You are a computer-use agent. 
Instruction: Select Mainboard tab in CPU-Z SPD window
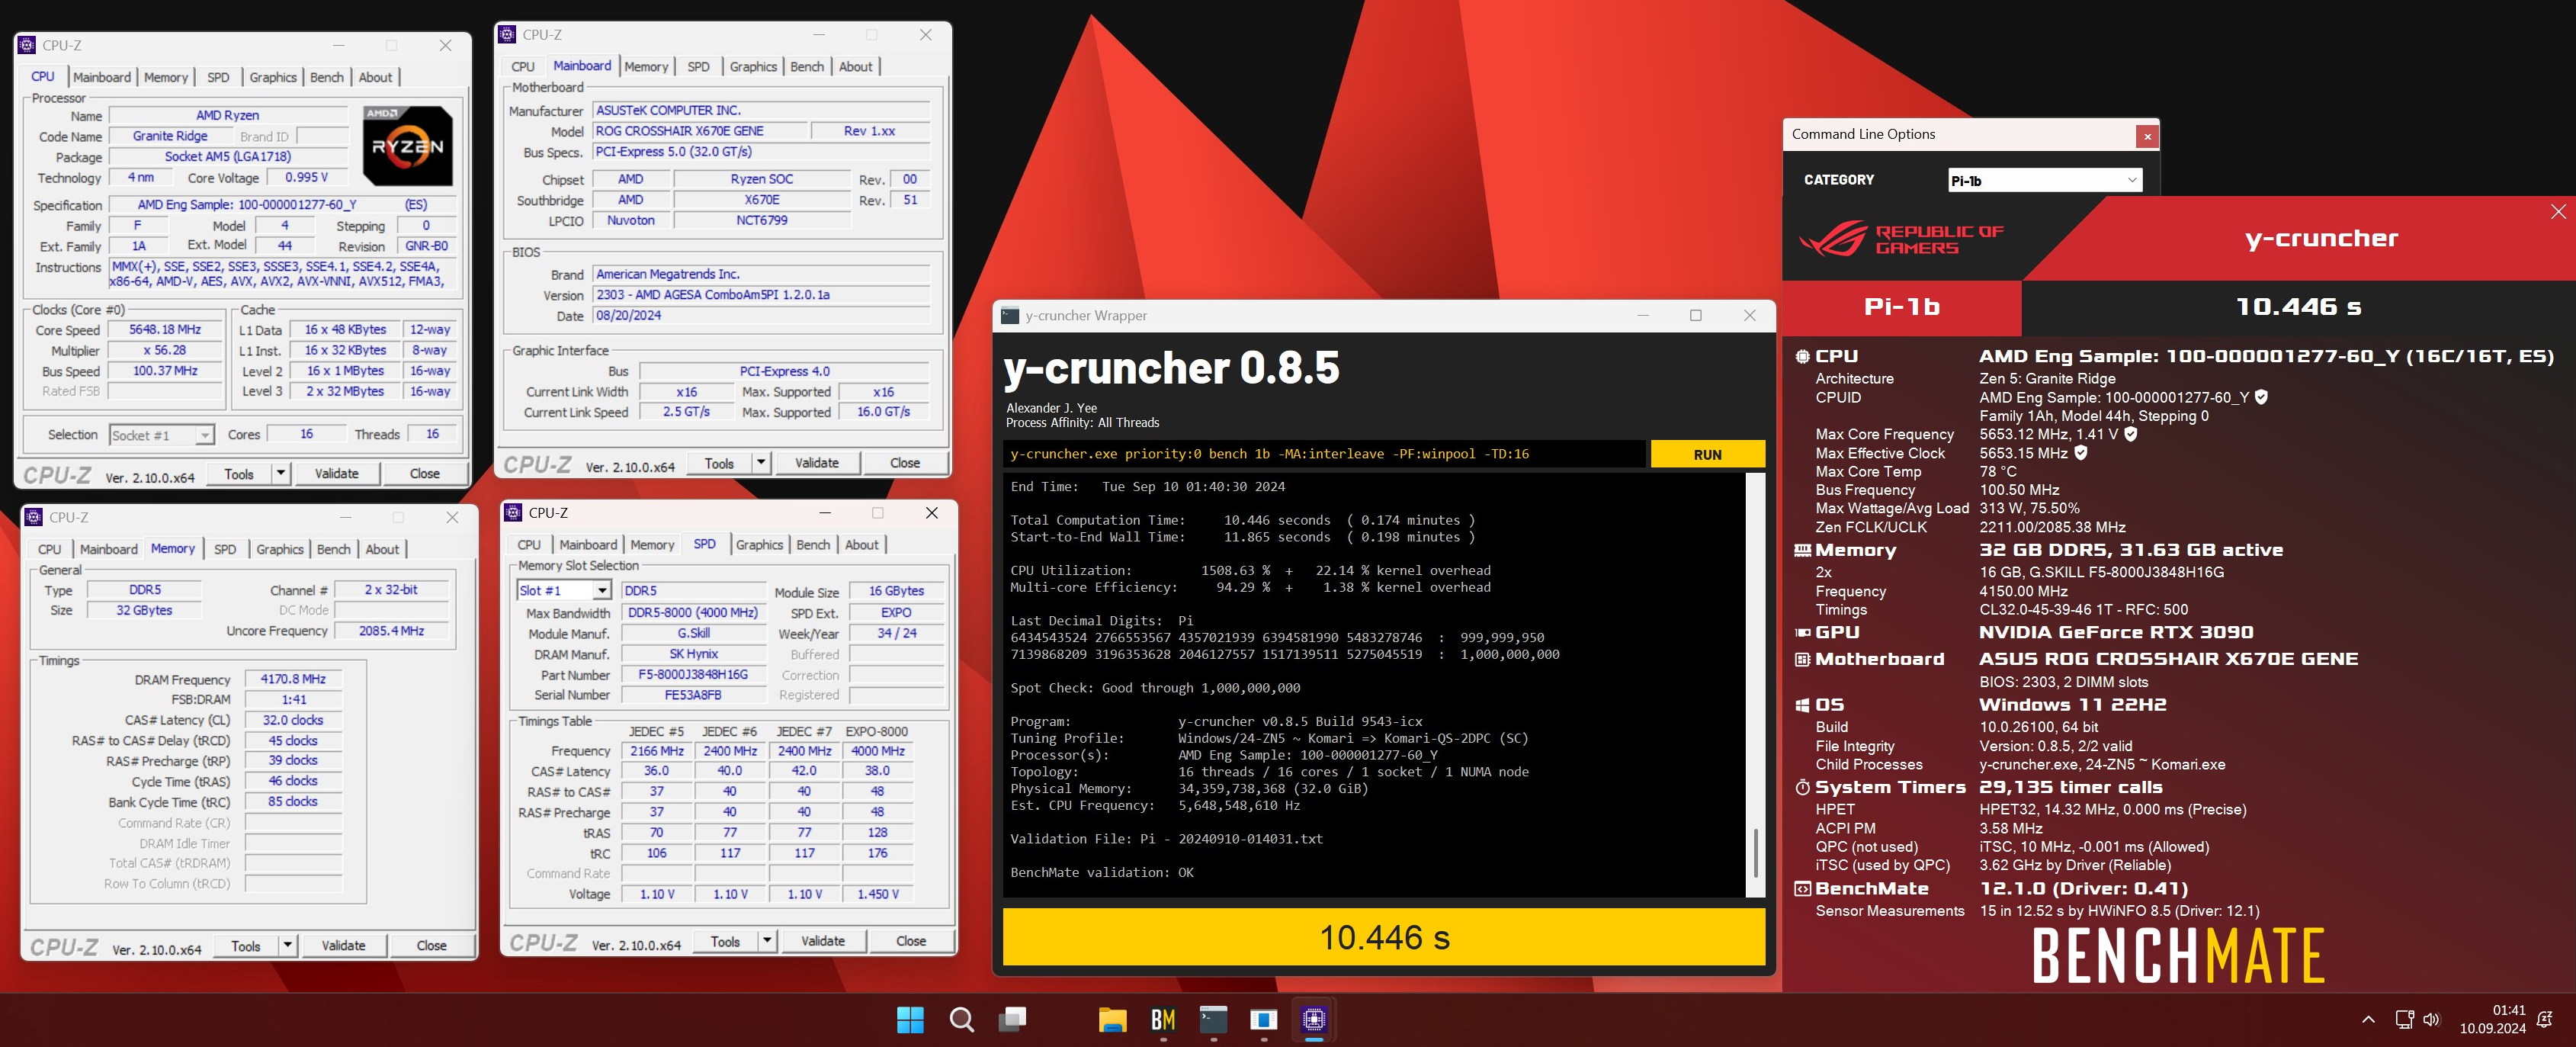tap(587, 544)
